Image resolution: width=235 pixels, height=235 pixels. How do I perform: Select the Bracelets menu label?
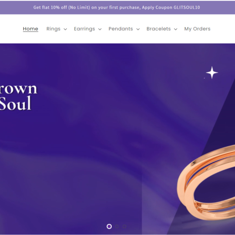tap(158, 29)
